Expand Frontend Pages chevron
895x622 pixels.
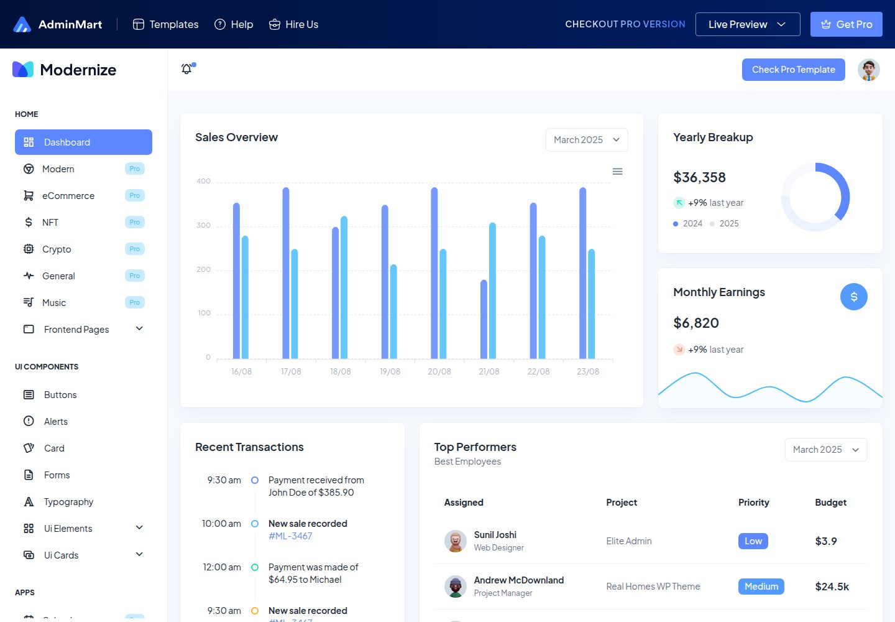pyautogui.click(x=139, y=328)
